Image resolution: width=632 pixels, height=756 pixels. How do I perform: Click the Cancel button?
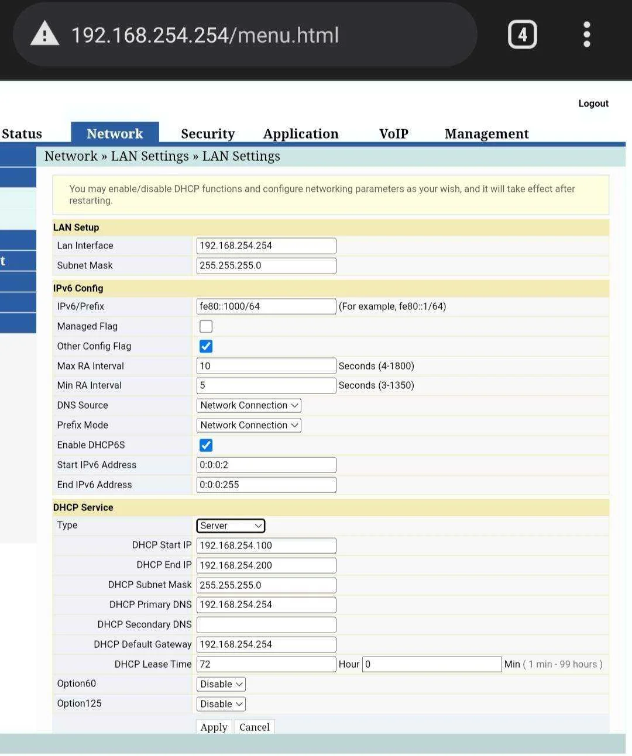(x=255, y=727)
